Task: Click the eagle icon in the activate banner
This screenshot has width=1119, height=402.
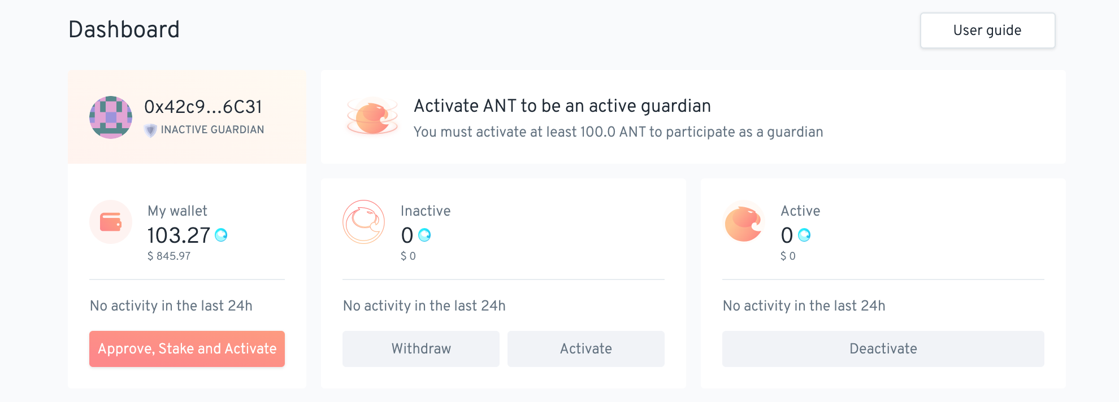Action: (x=372, y=117)
